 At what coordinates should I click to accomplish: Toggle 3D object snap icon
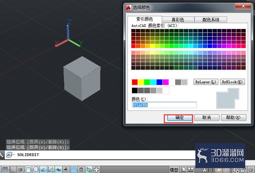tap(36, 170)
